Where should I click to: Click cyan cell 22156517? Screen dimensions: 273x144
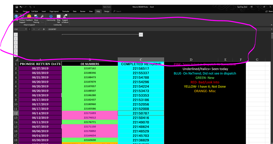coord(141,69)
